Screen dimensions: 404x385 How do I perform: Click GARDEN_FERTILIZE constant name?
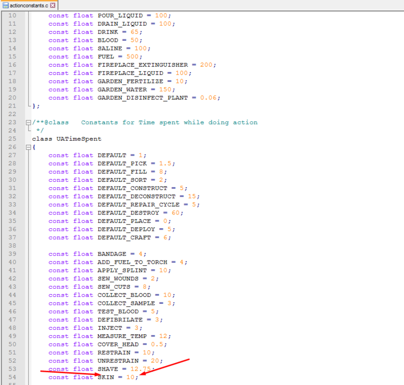click(130, 81)
